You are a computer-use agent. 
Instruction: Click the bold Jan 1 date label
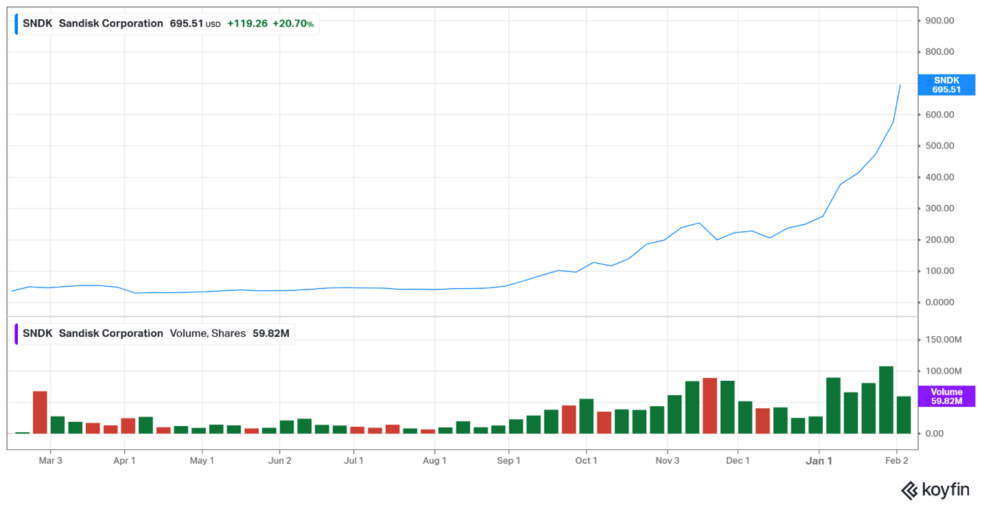point(819,460)
